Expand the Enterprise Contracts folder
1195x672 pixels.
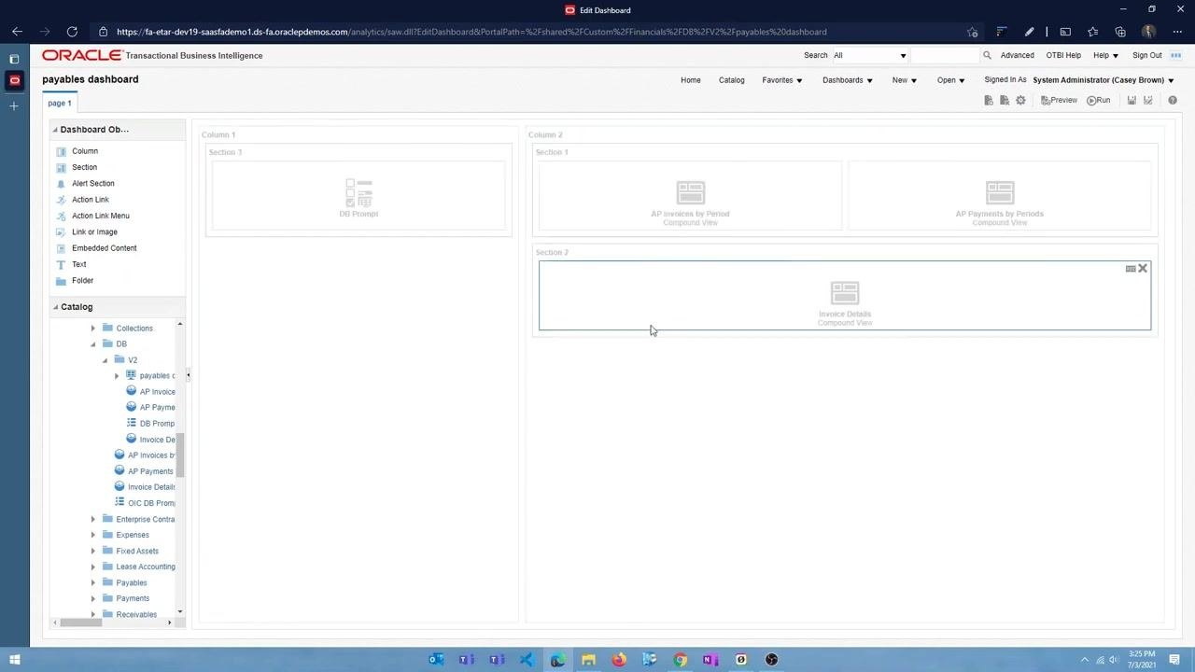pos(93,520)
